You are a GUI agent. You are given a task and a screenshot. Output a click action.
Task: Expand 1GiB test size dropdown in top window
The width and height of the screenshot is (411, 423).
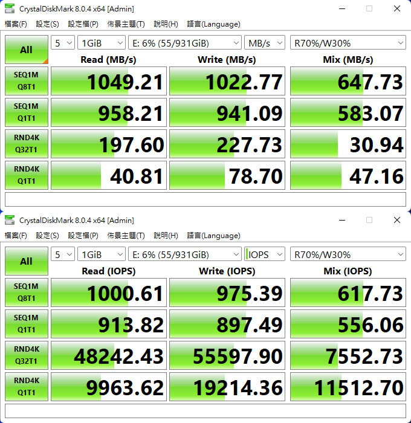click(x=102, y=43)
